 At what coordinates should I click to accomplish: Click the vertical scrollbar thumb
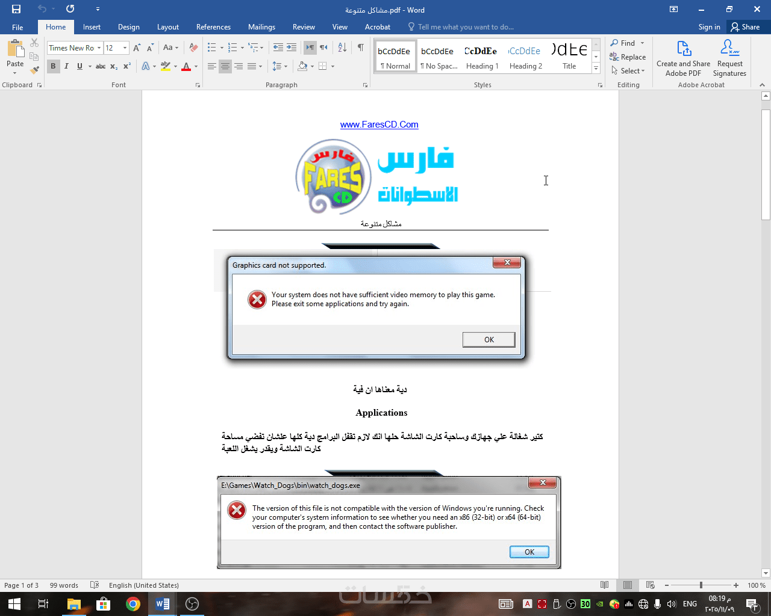point(766,164)
